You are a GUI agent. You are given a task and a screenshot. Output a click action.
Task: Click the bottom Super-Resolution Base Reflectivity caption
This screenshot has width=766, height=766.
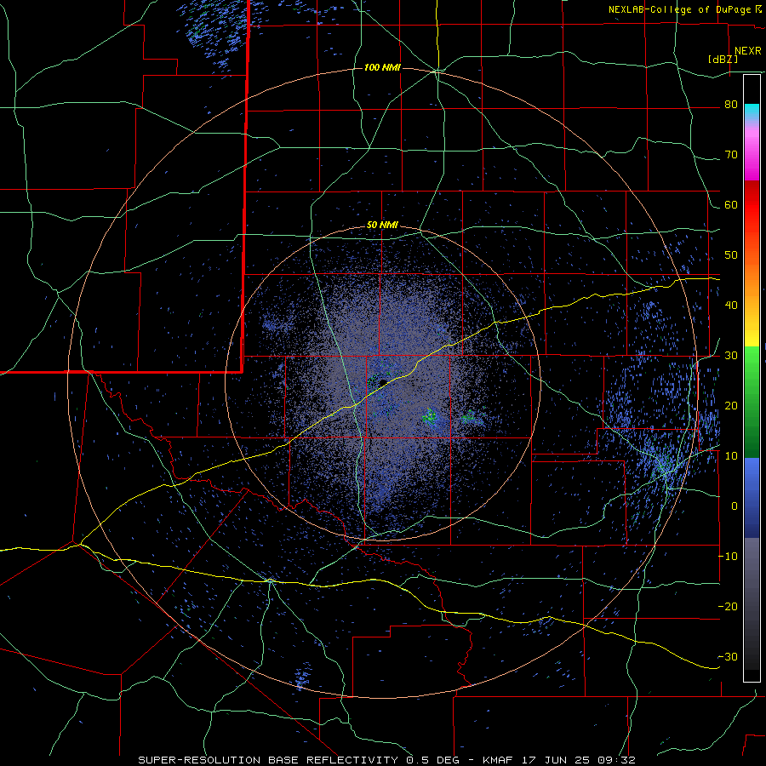387,760
